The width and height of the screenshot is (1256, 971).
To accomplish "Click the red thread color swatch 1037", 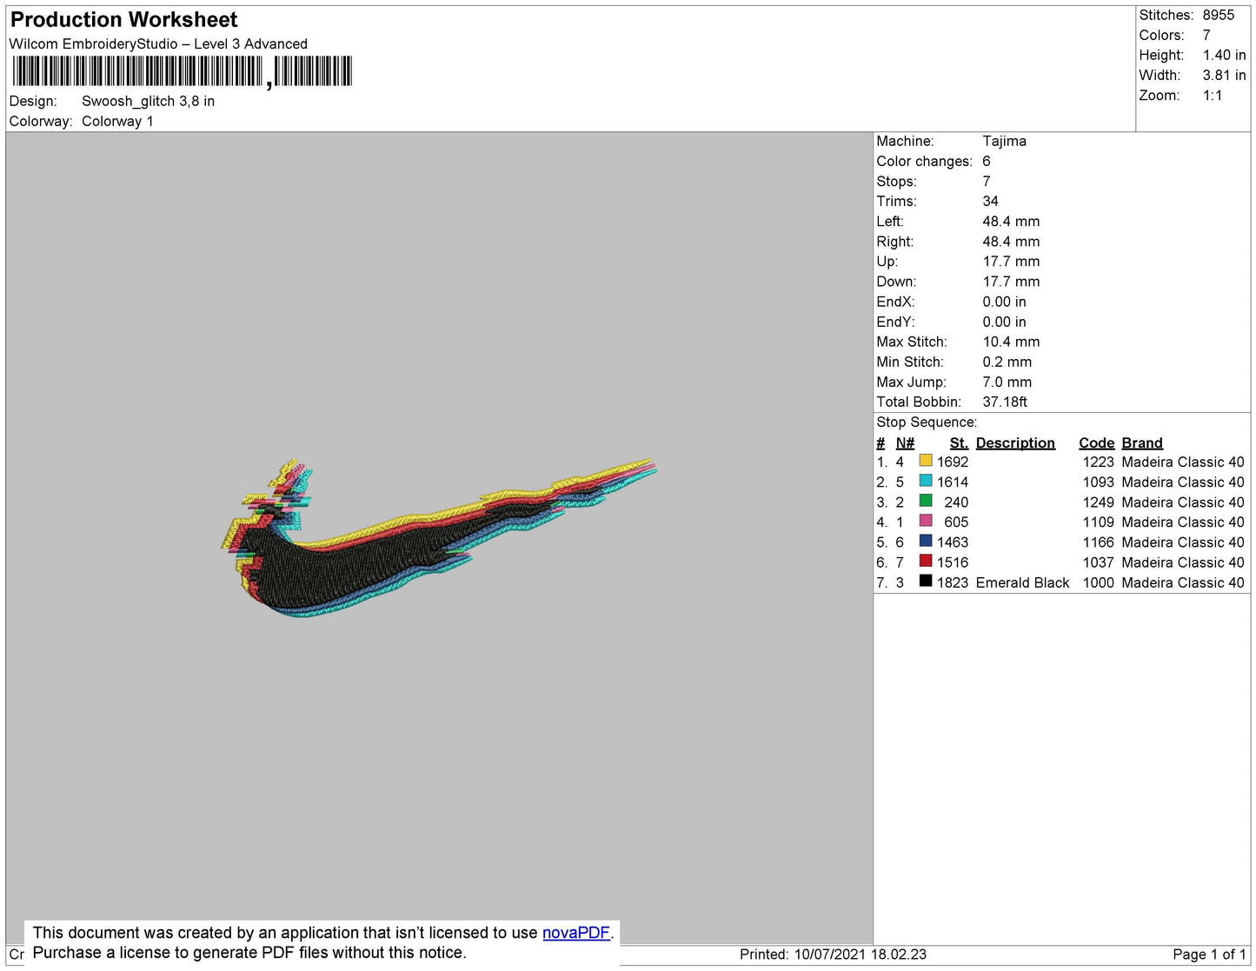I will (926, 561).
